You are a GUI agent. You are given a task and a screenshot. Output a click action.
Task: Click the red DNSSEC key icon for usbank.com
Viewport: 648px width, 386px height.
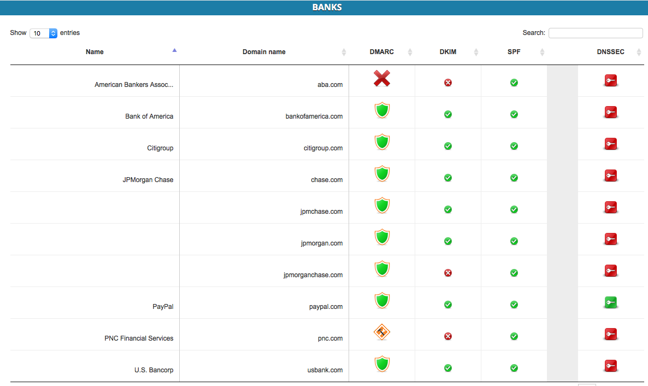(611, 366)
